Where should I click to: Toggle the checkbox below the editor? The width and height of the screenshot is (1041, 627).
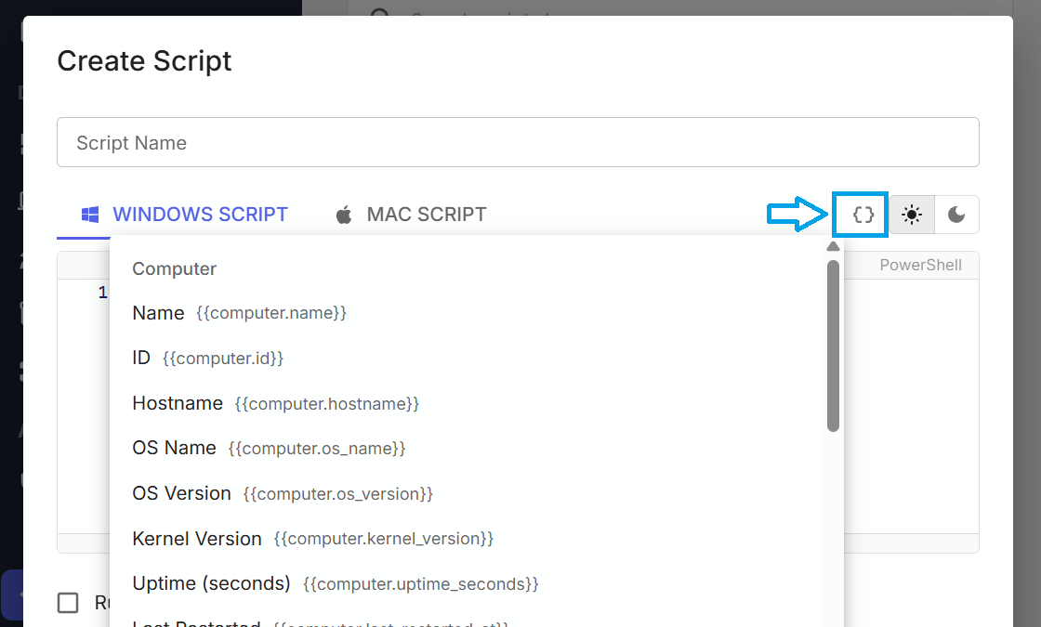click(68, 603)
